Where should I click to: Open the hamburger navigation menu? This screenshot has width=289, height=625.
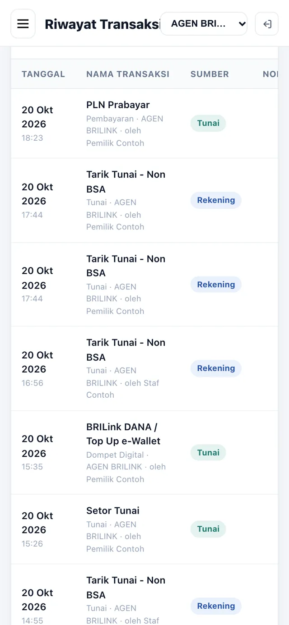point(23,24)
